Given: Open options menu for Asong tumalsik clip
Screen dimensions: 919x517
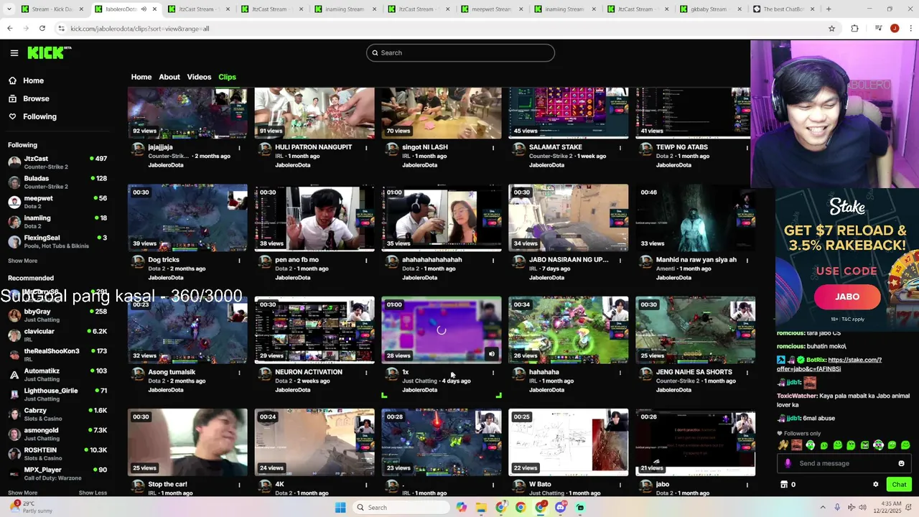Looking at the screenshot, I should (x=239, y=373).
